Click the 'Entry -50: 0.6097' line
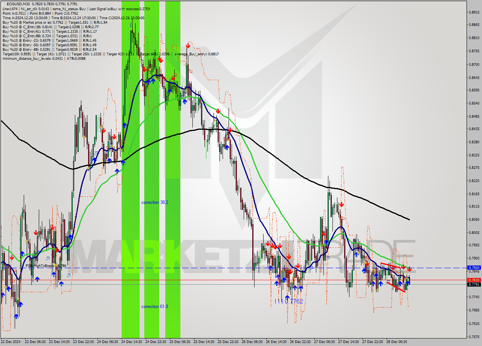Image resolution: width=482 pixels, height=346 pixels. [x=49, y=45]
